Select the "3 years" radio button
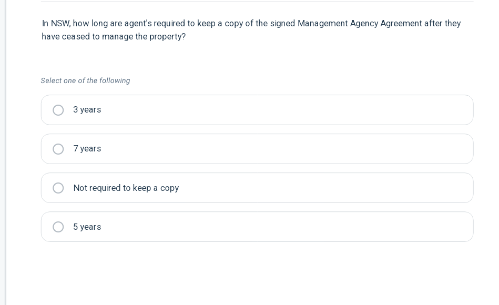This screenshot has width=499, height=305. click(x=58, y=110)
